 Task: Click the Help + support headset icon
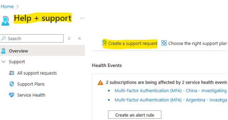click(5, 21)
